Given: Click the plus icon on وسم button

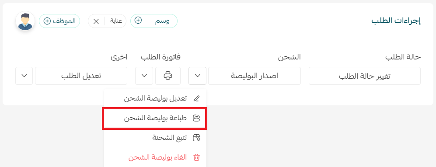Looking at the screenshot, I should (138, 21).
